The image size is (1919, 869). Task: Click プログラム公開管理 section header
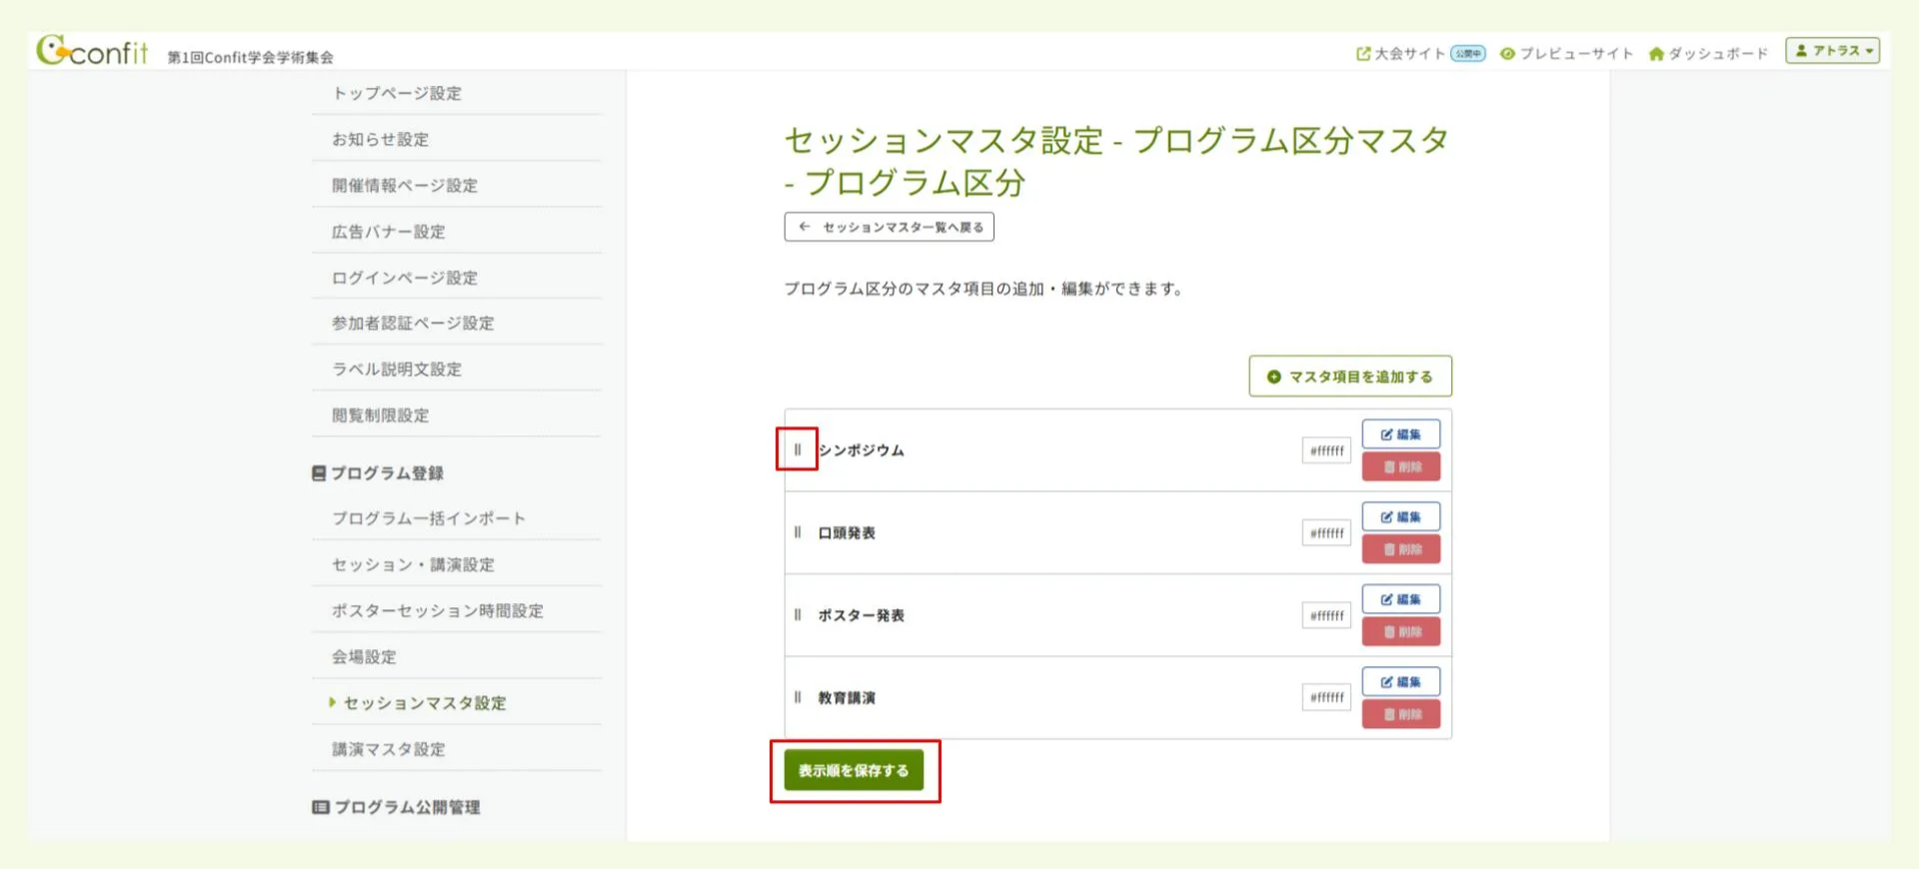click(396, 806)
